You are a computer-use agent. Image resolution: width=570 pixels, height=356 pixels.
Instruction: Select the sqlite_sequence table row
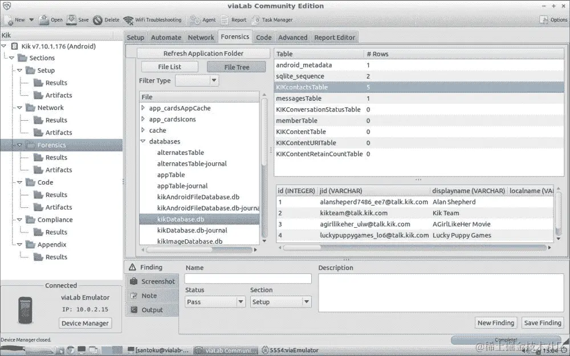(419, 76)
